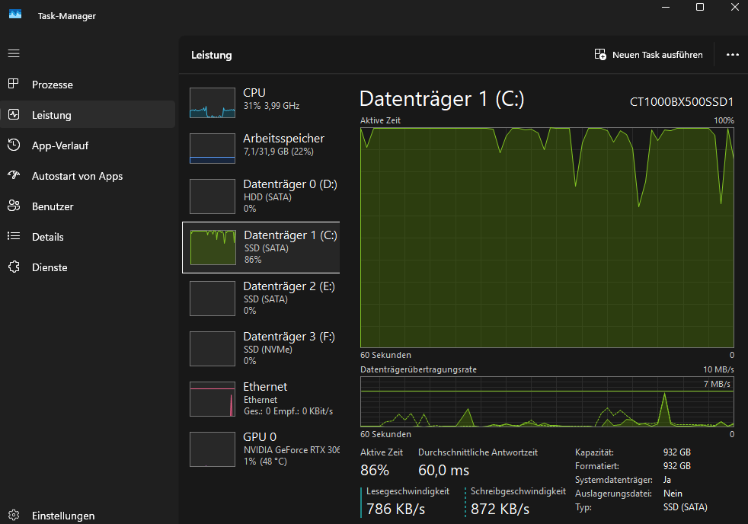This screenshot has width=748, height=524.
Task: Click the 60,0 ms response time value
Action: click(443, 471)
